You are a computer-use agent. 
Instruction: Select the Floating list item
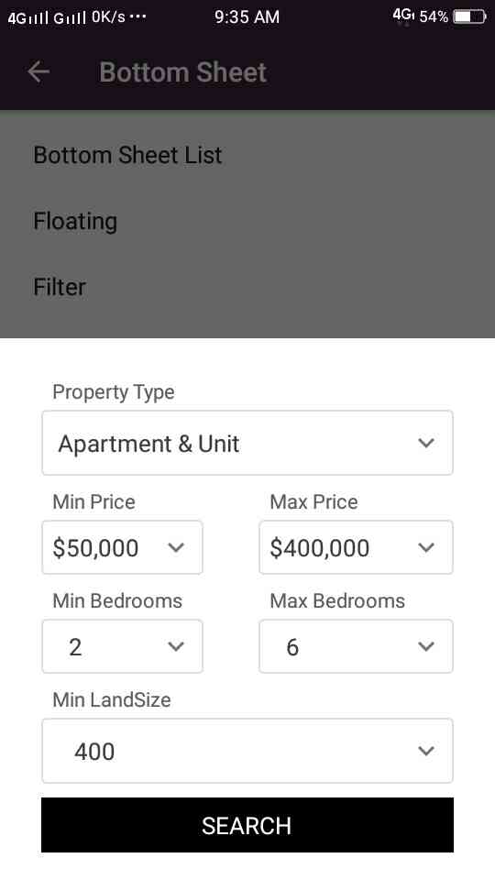247,221
